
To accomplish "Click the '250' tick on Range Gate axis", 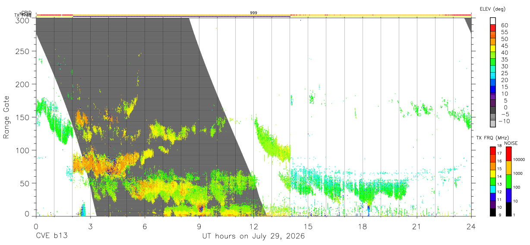I will 22,51.
